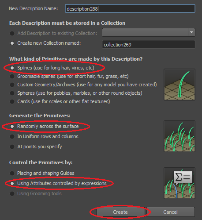Viewport: 202px width, 220px height.
Task: Select Splines for long hair radio button
Action: coord(12,68)
